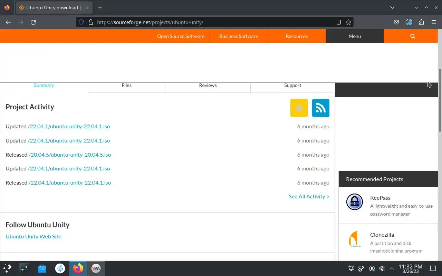Open the application launcher in taskbar
Screen dimensions: 442x276
click(x=8, y=268)
